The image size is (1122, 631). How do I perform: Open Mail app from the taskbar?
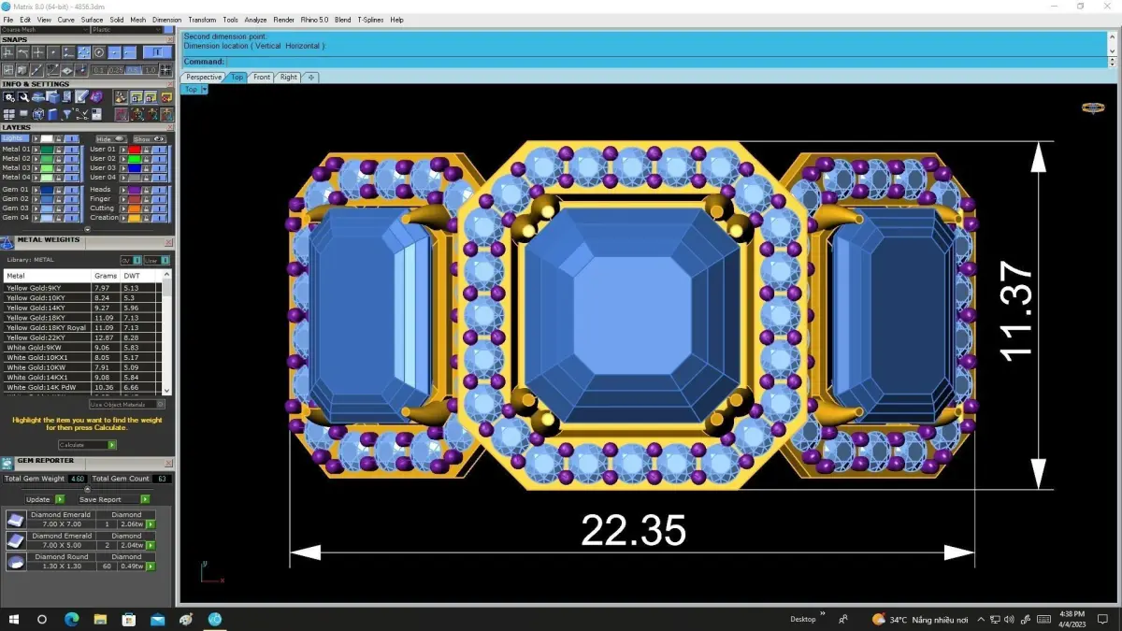(157, 619)
